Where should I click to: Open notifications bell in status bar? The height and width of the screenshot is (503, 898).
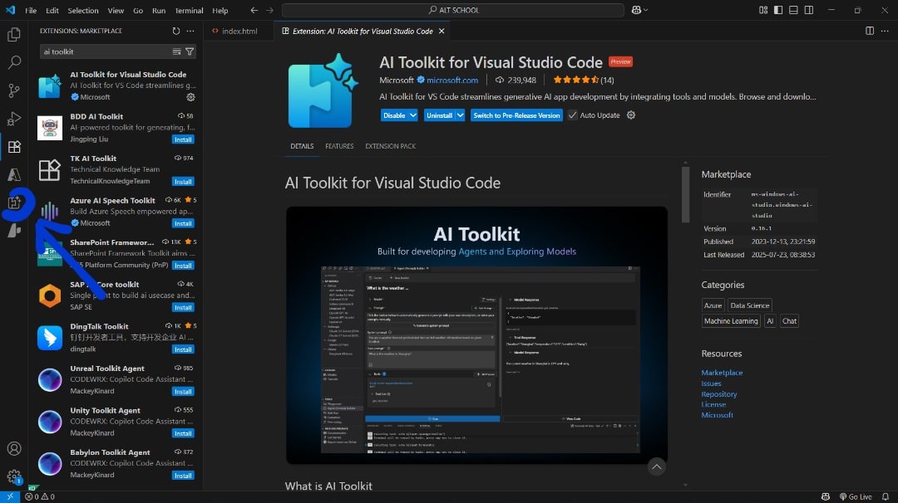click(x=886, y=496)
